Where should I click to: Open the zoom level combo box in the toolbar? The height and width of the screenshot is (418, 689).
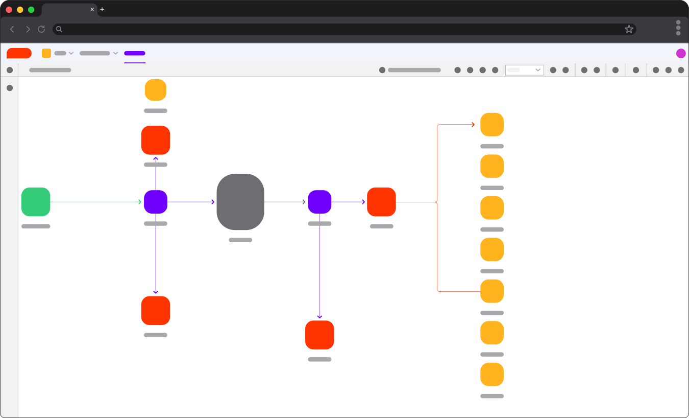[524, 69]
